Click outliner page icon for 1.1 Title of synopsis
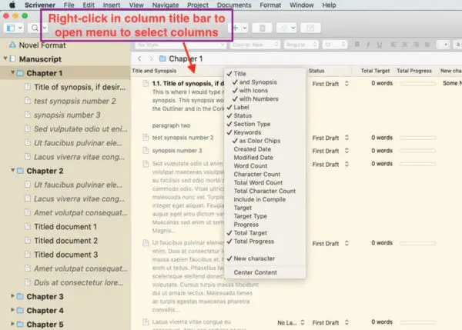 (146, 83)
